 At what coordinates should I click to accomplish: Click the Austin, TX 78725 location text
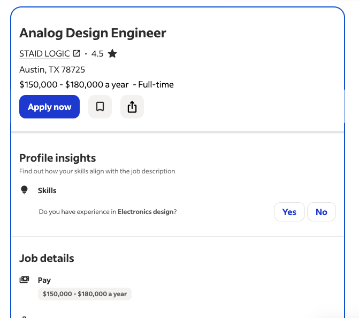tap(52, 69)
